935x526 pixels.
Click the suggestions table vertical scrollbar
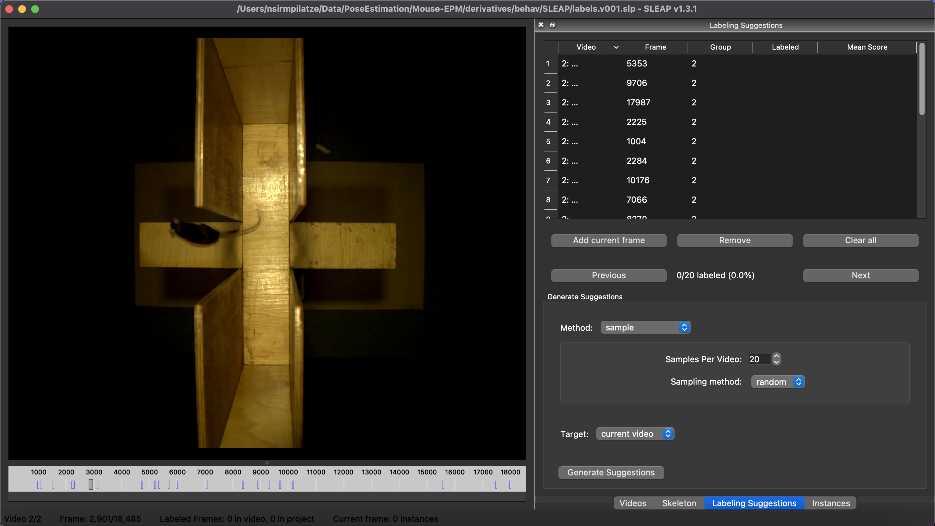click(922, 80)
